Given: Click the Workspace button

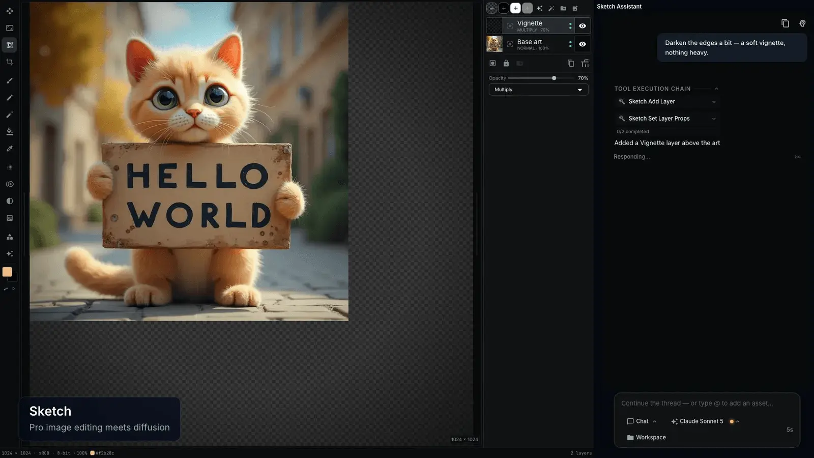Looking at the screenshot, I should click(x=646, y=438).
